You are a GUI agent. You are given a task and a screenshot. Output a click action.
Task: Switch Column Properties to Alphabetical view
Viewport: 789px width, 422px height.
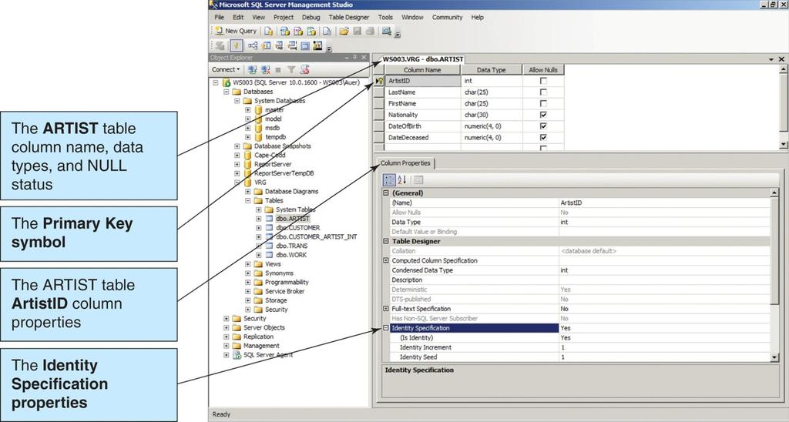[x=402, y=179]
